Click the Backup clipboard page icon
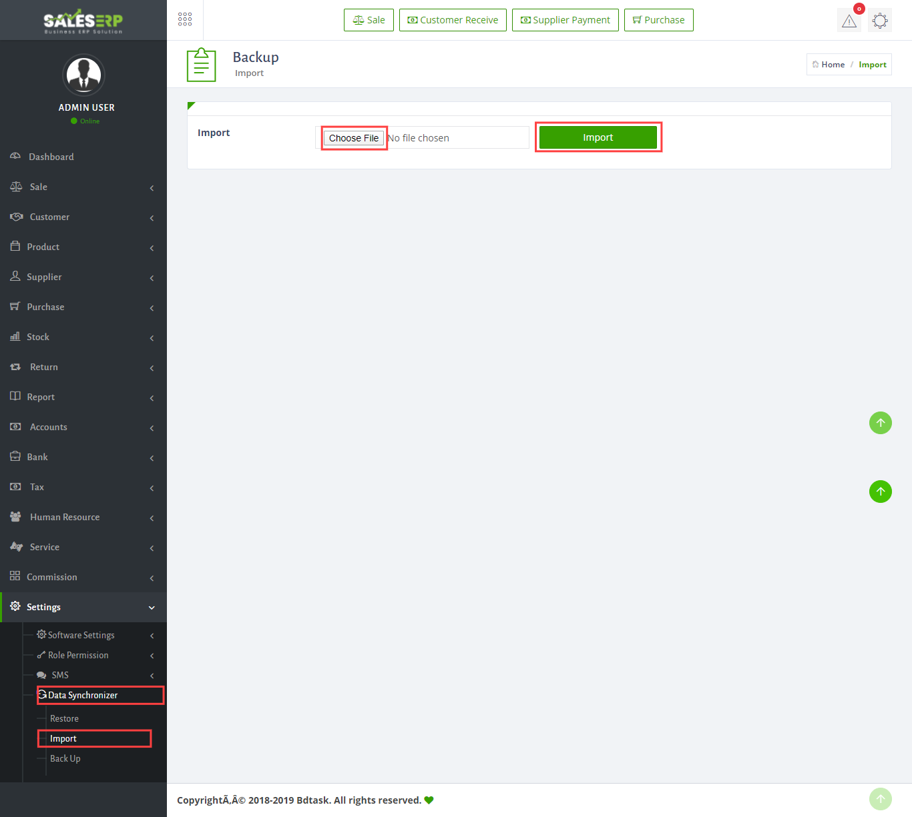Image resolution: width=912 pixels, height=817 pixels. (201, 65)
